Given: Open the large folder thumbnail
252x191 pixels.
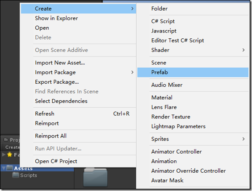Looking at the screenshot, I should point(95,177).
